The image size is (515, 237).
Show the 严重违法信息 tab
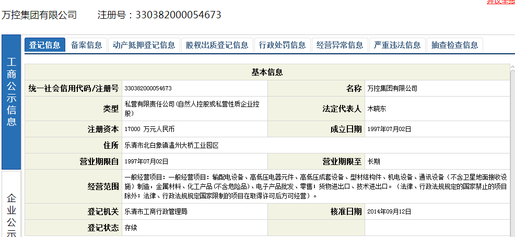397,45
